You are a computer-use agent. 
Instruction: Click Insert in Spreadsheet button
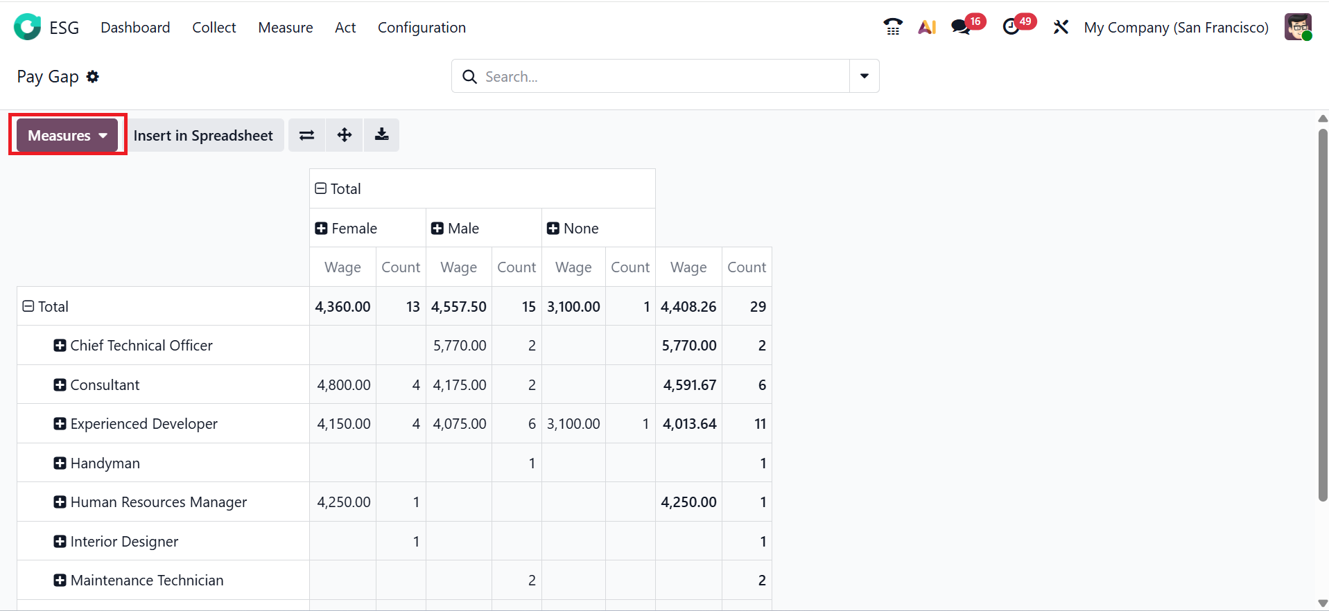[203, 135]
